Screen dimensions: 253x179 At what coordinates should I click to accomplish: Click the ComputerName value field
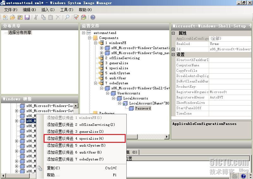click(x=230, y=65)
